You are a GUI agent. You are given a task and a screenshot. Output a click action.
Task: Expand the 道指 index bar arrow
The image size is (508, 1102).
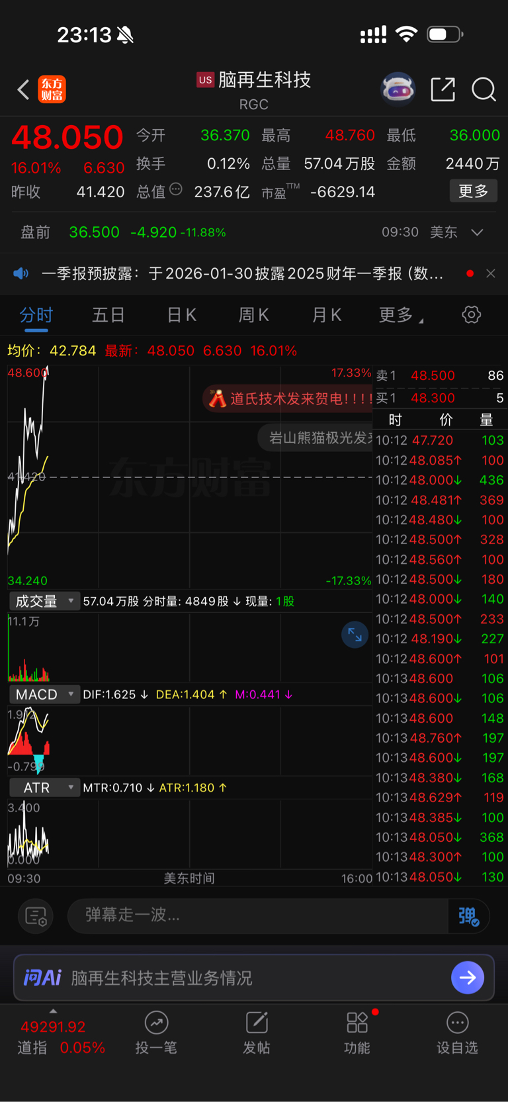click(x=53, y=1011)
